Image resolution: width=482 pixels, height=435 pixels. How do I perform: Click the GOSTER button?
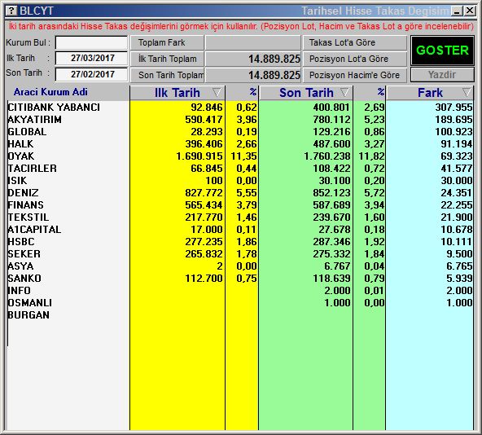(442, 51)
